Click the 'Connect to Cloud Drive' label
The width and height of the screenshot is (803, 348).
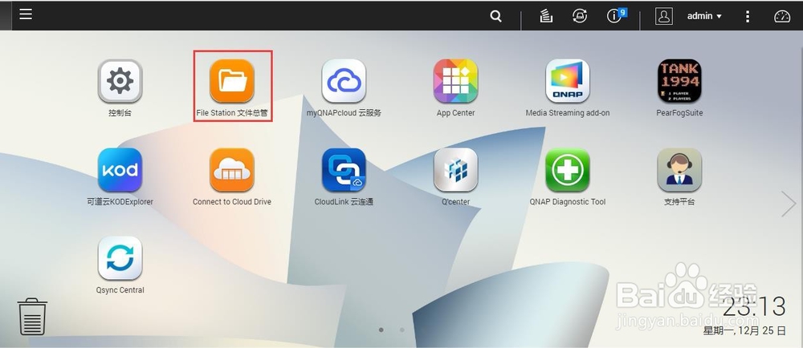pos(232,202)
